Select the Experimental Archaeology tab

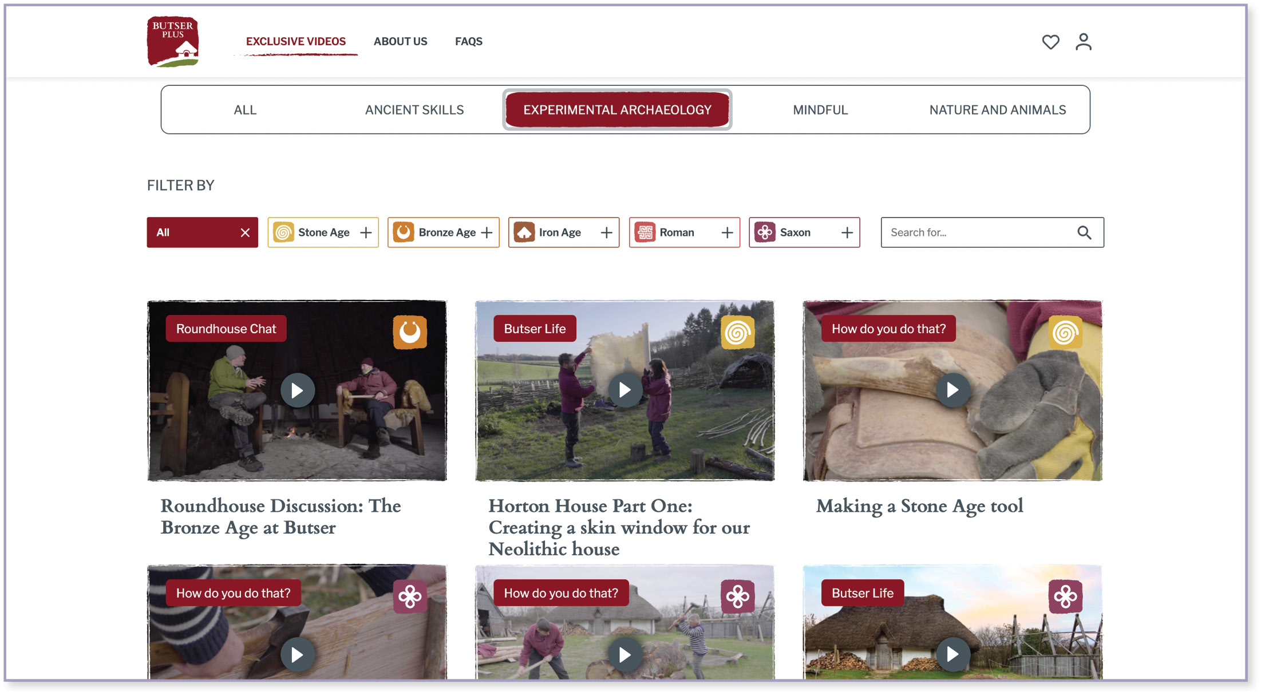[617, 110]
